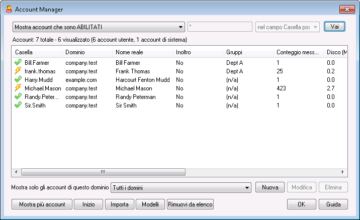The height and width of the screenshot is (220, 360).
Task: Select the Harry.Mudd account row
Action: (179, 79)
